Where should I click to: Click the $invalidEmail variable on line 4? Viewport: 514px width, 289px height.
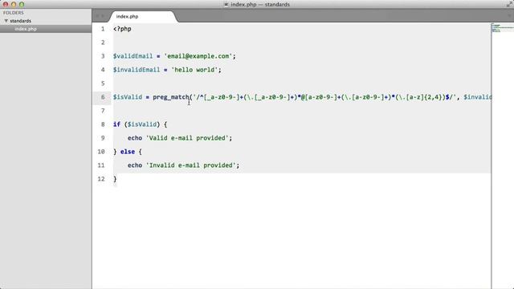(x=137, y=70)
